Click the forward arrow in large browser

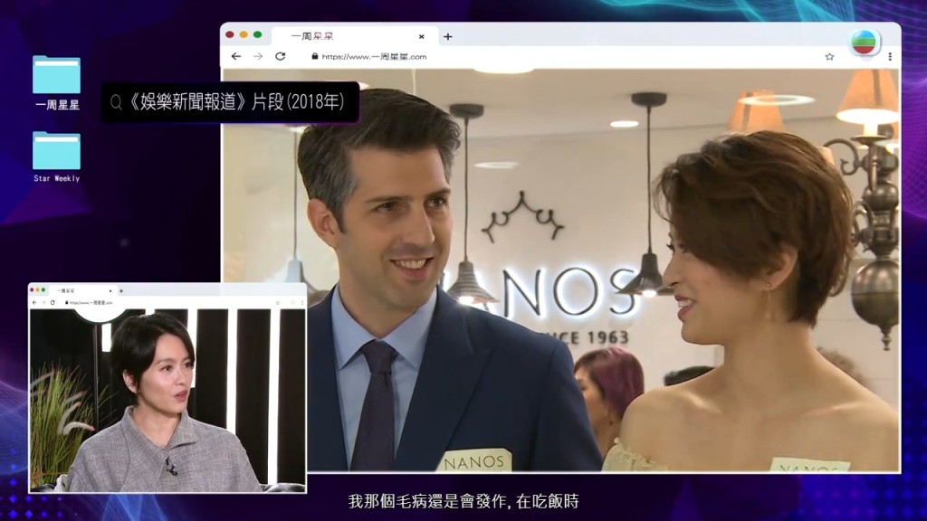[x=258, y=56]
